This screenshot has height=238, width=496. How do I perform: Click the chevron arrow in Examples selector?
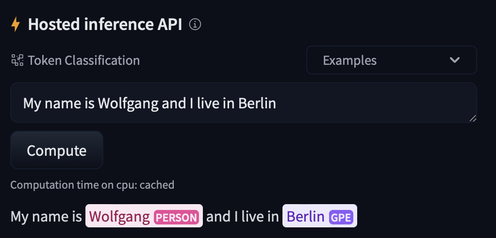pyautogui.click(x=455, y=60)
